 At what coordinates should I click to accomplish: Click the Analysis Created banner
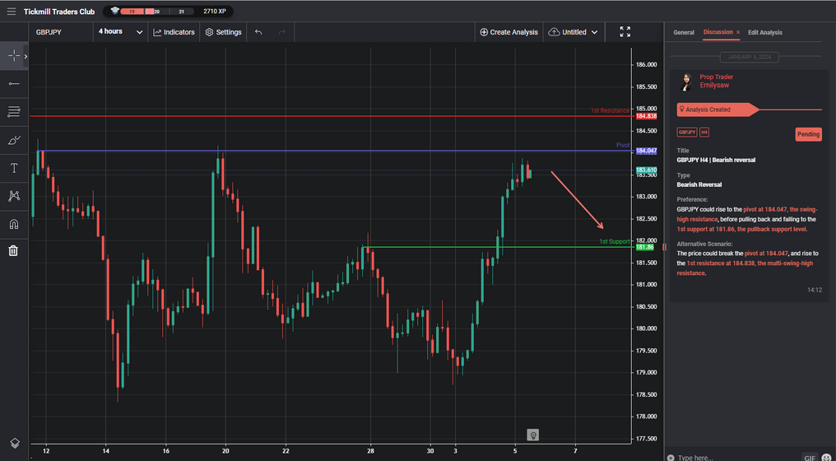pos(718,110)
